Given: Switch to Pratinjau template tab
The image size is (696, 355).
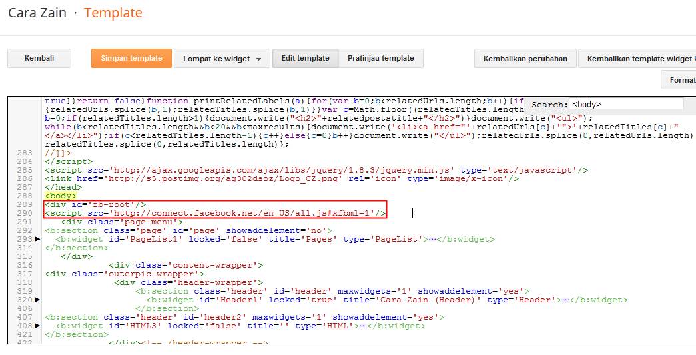Looking at the screenshot, I should coord(381,58).
